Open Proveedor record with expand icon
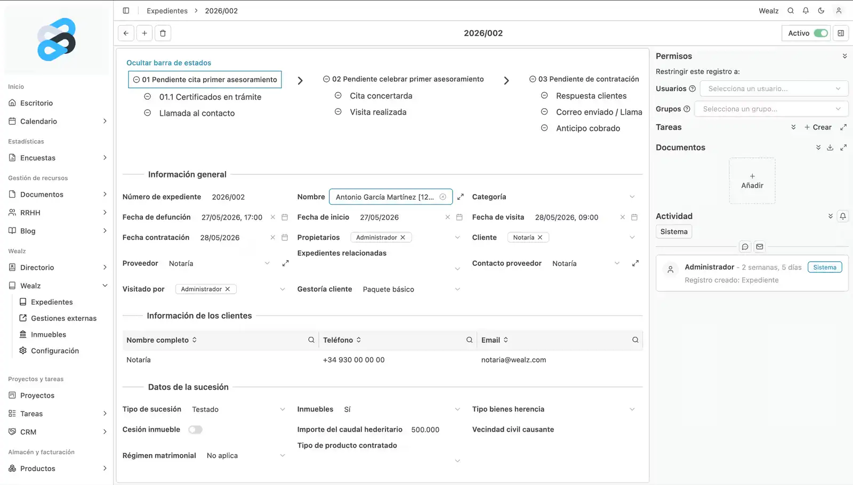The width and height of the screenshot is (853, 485). (286, 263)
